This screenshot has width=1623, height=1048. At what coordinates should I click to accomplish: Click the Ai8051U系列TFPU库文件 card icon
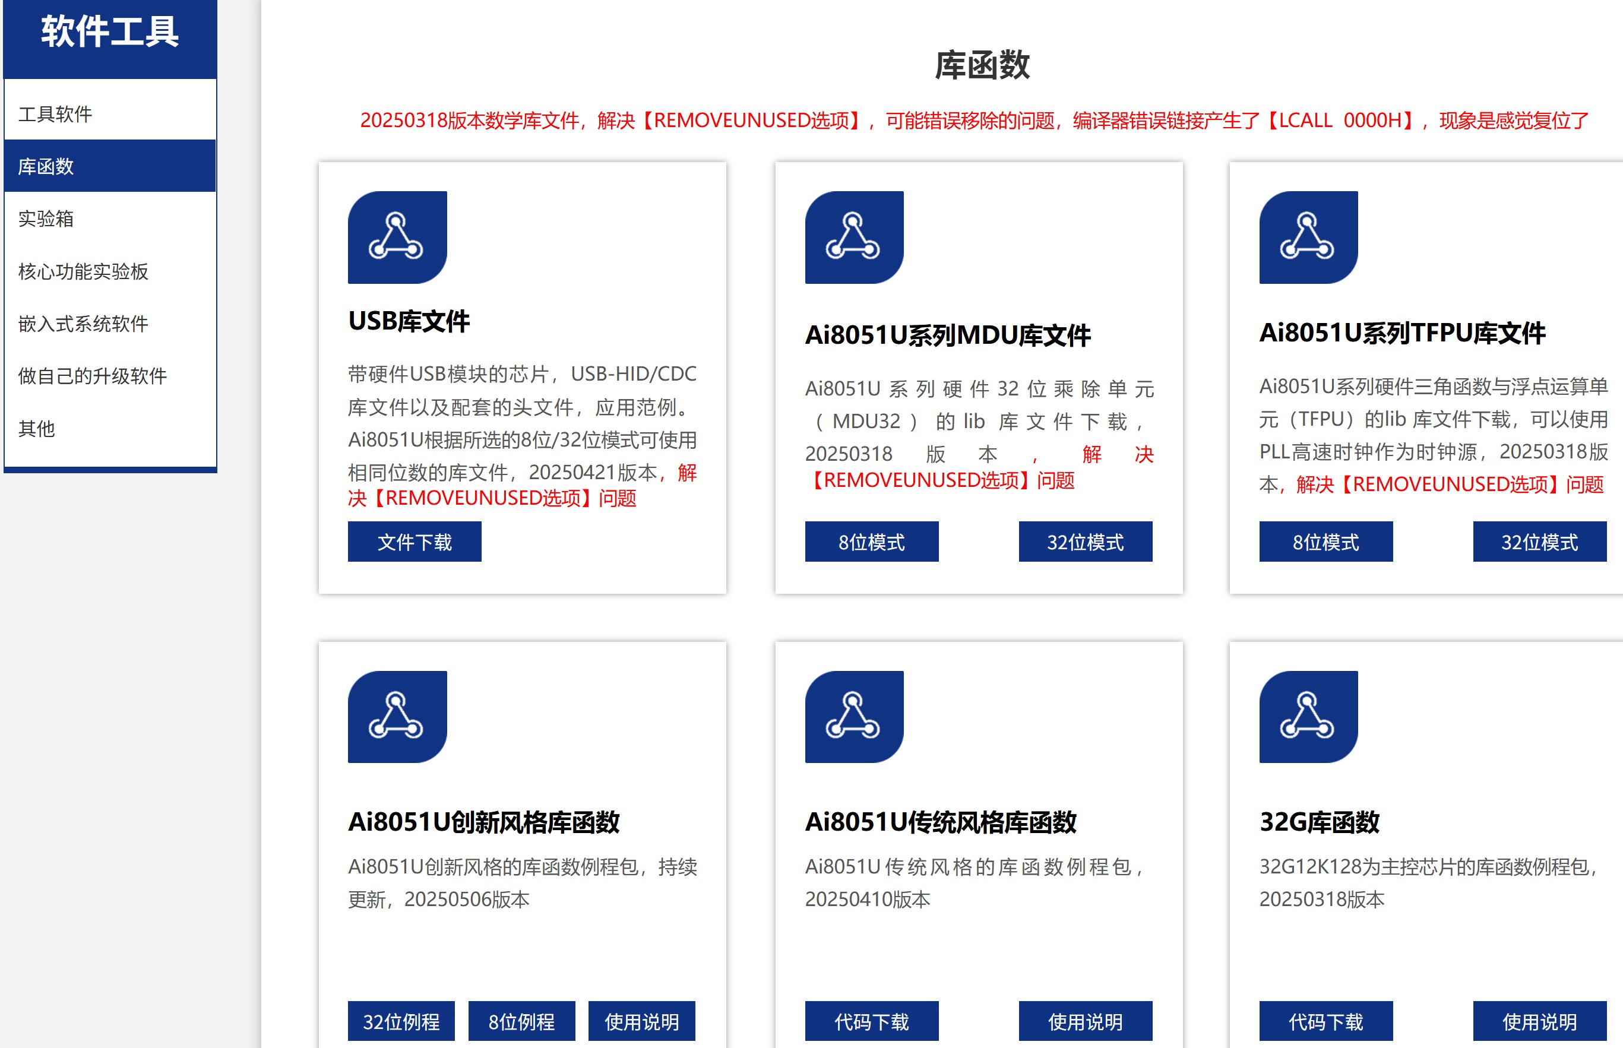(x=1308, y=237)
